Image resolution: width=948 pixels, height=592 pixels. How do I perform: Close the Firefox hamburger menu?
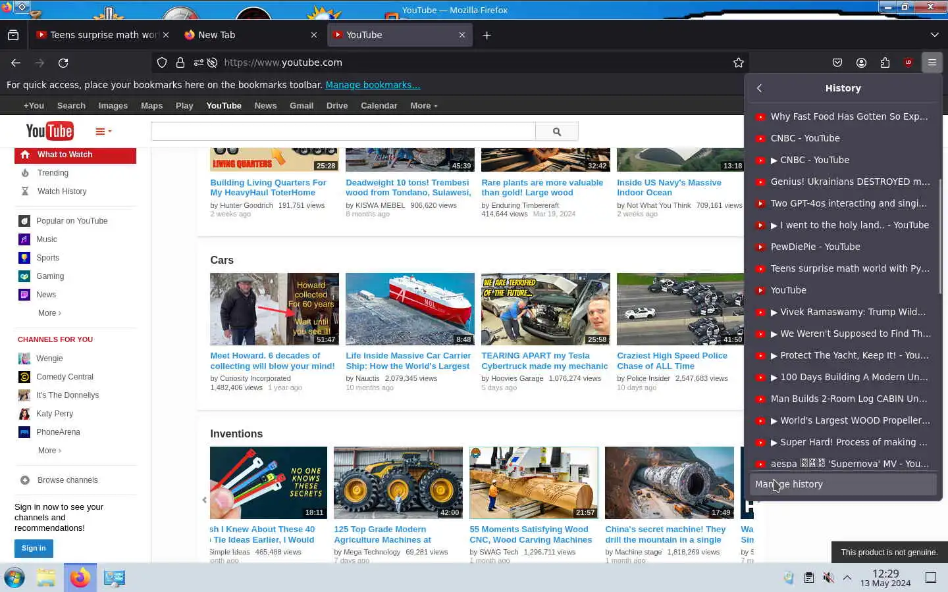tap(932, 62)
